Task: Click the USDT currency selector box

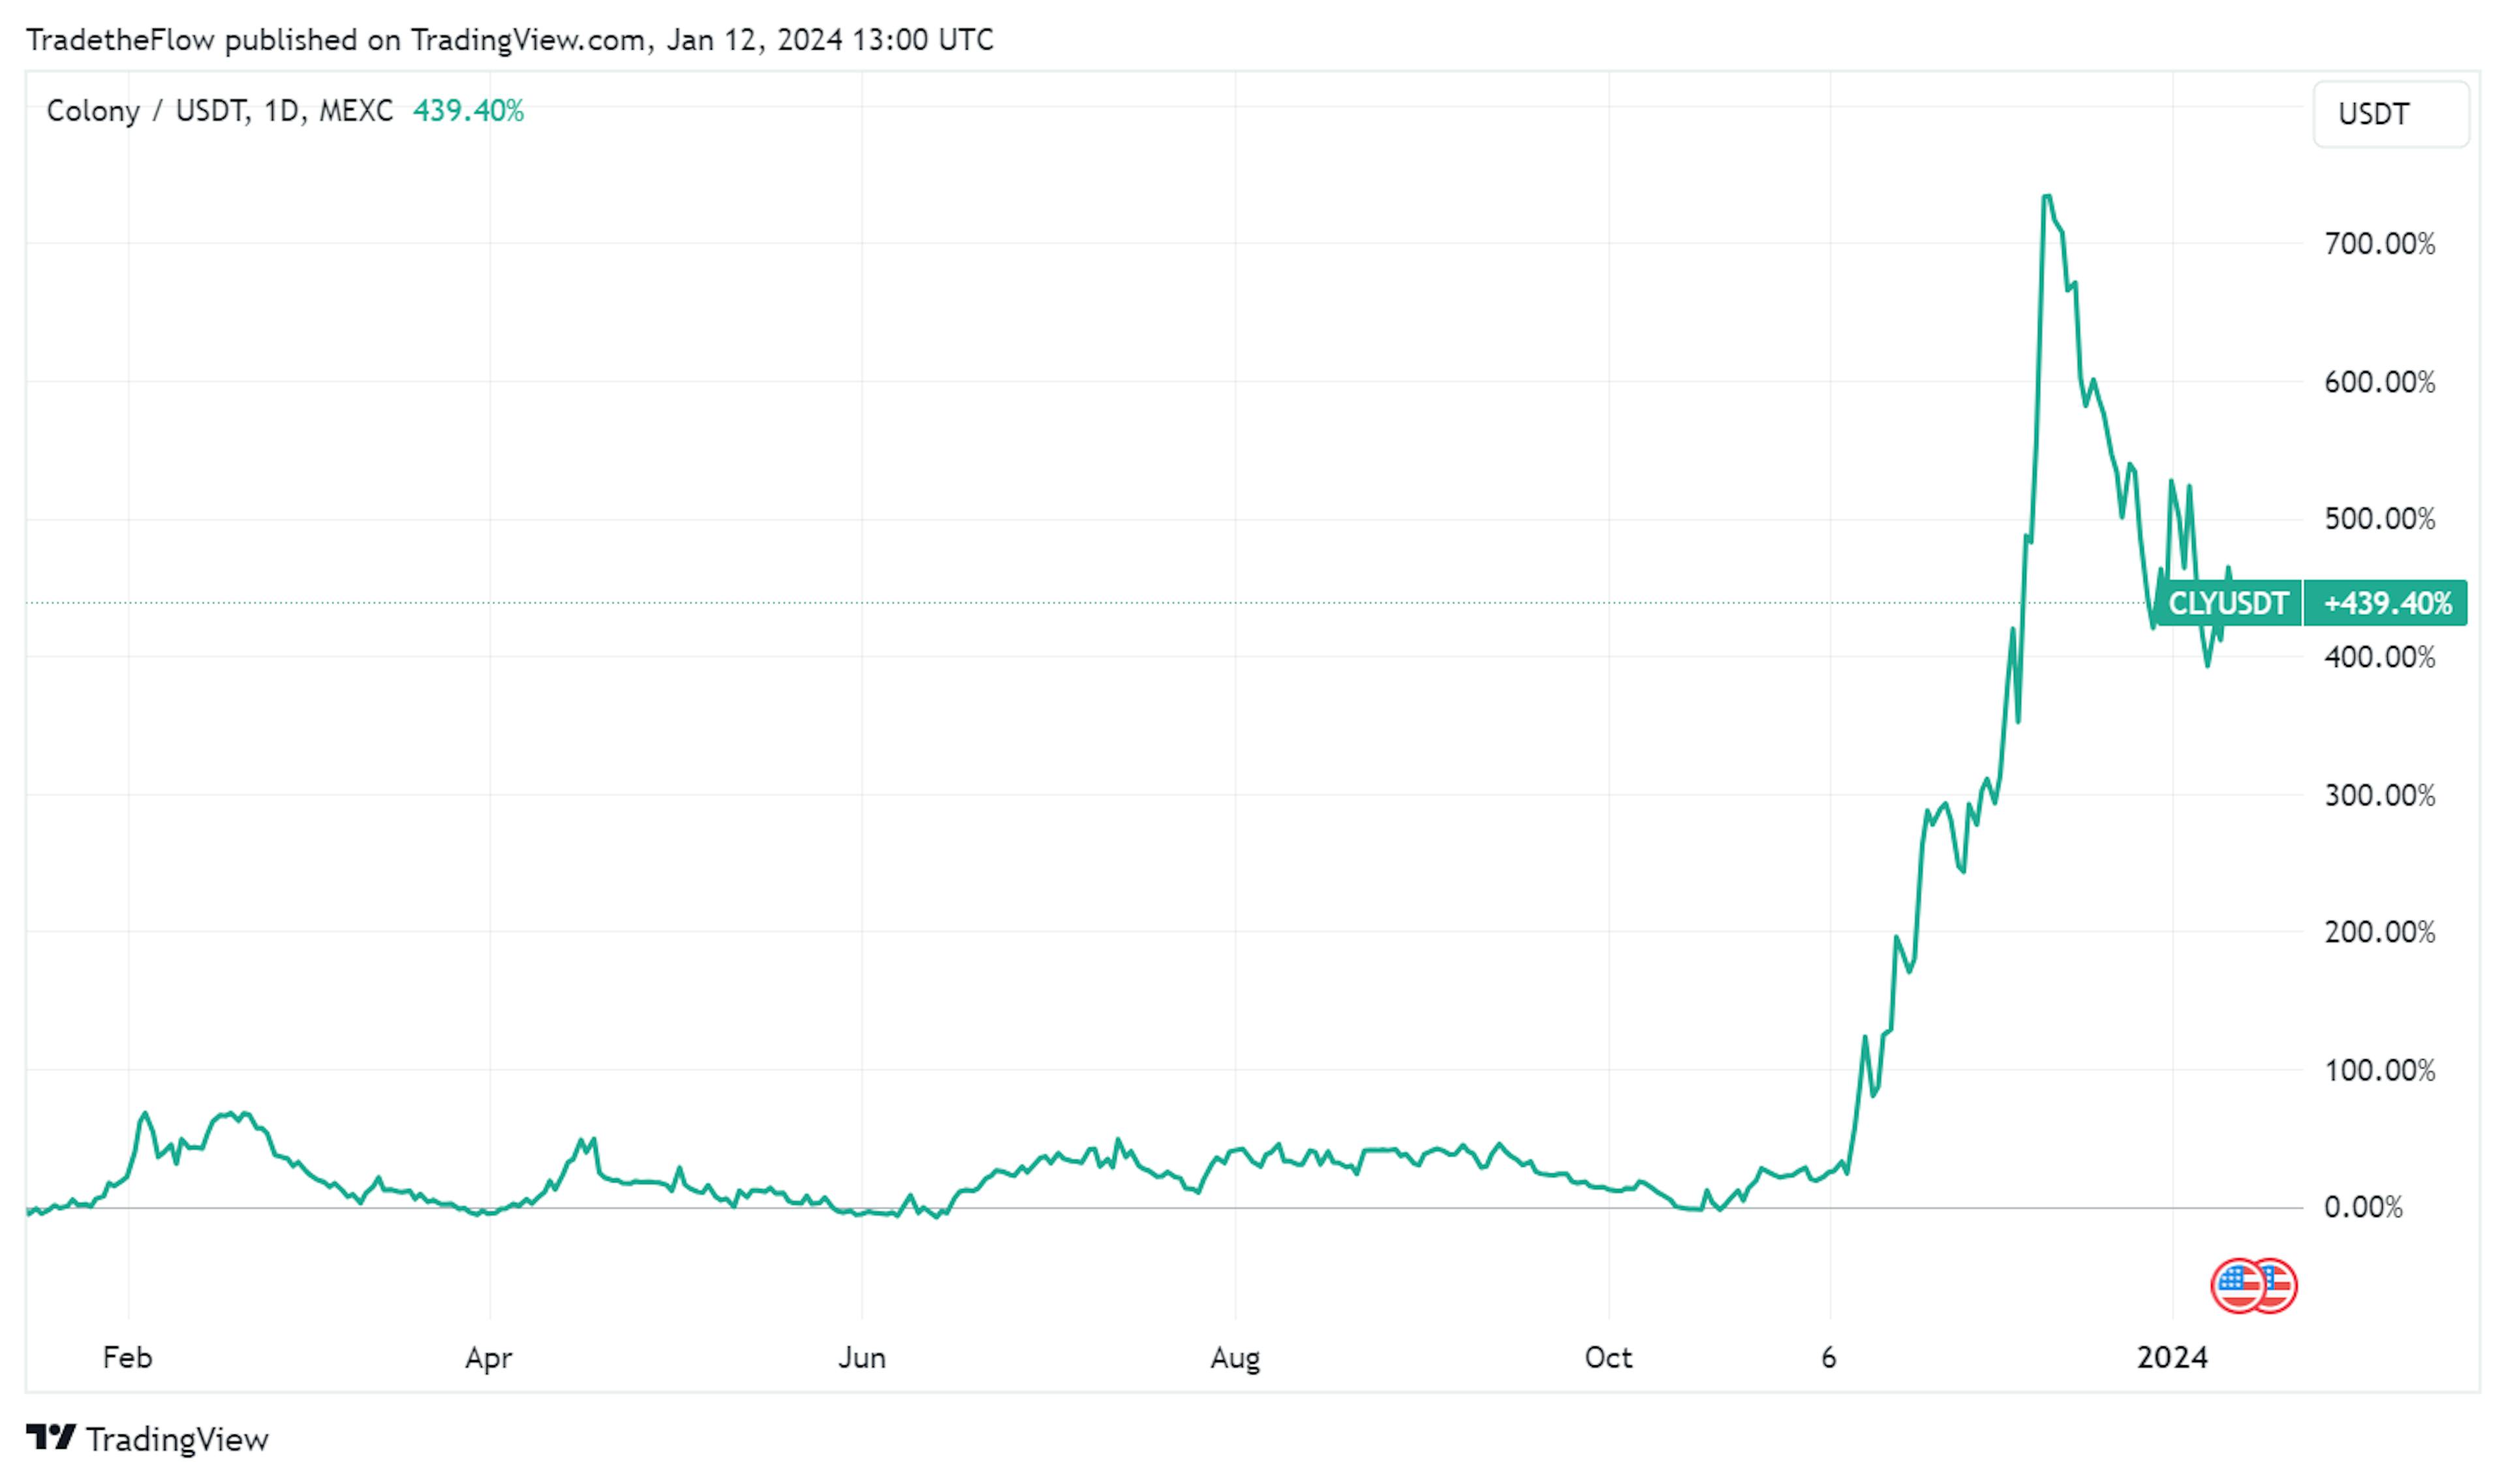Action: pos(2390,114)
